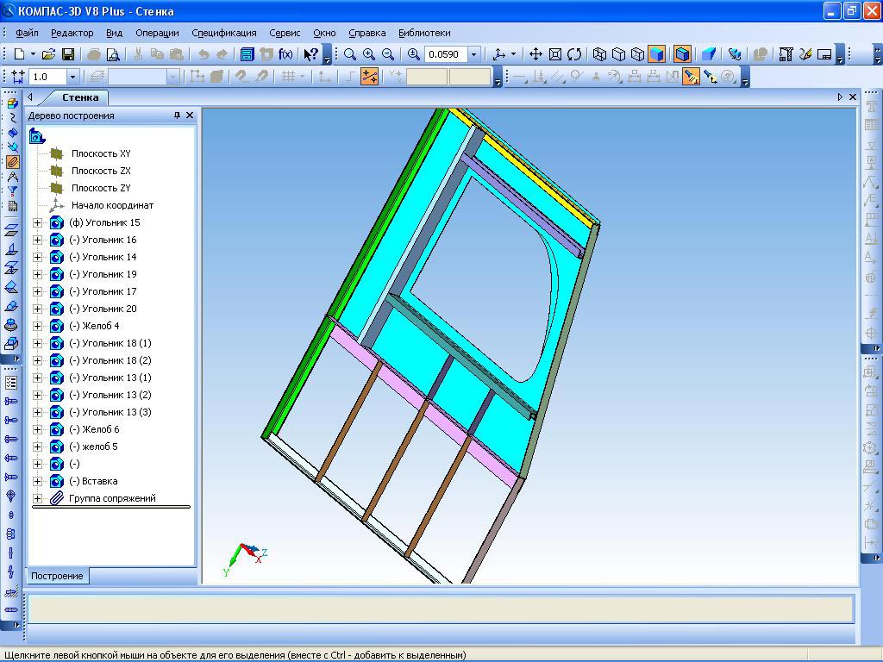The width and height of the screenshot is (883, 662).
Task: Open a file with the folder icon
Action: (x=49, y=54)
